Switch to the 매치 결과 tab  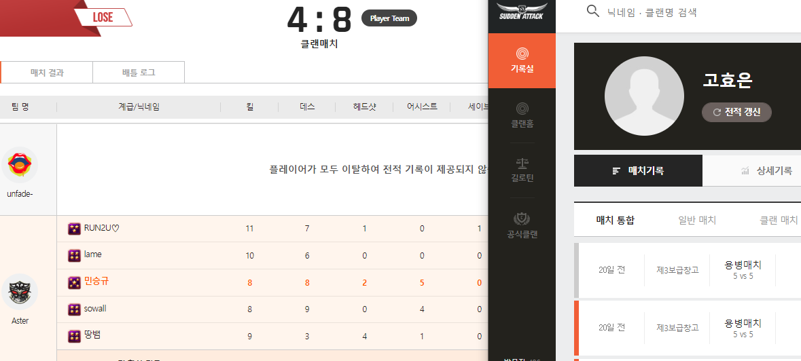47,73
